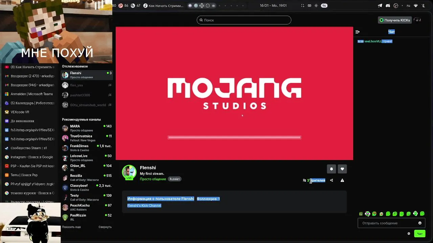Open recommended channel PaulRizzin
This screenshot has width=433, height=243.
click(x=87, y=217)
